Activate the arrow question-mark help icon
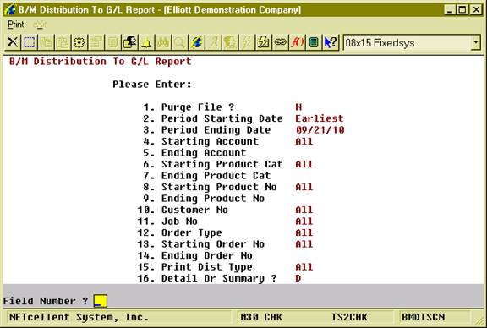The width and height of the screenshot is (487, 328). pos(331,42)
